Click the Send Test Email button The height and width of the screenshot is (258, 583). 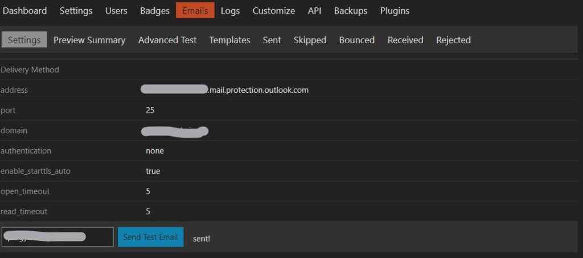[x=150, y=237]
